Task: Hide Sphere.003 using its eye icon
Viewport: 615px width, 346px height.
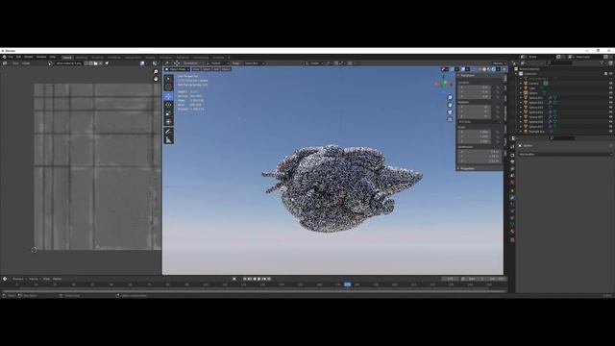Action: [611, 108]
